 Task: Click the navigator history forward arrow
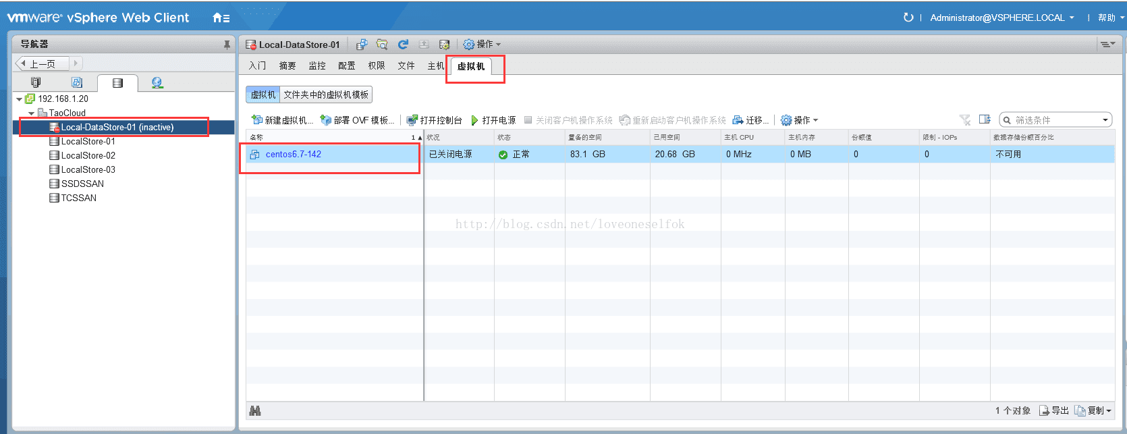pos(76,63)
